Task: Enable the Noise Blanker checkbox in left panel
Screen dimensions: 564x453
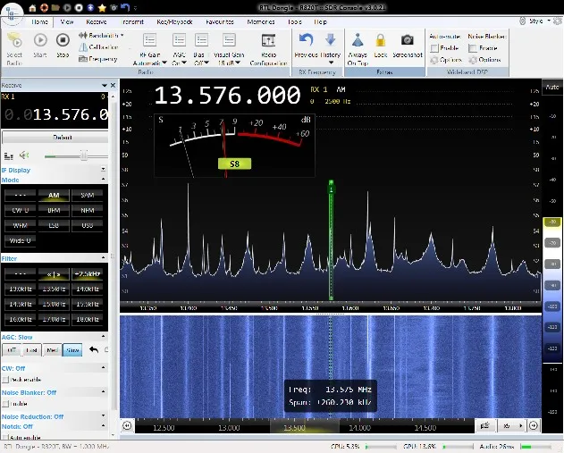Action: click(5, 403)
